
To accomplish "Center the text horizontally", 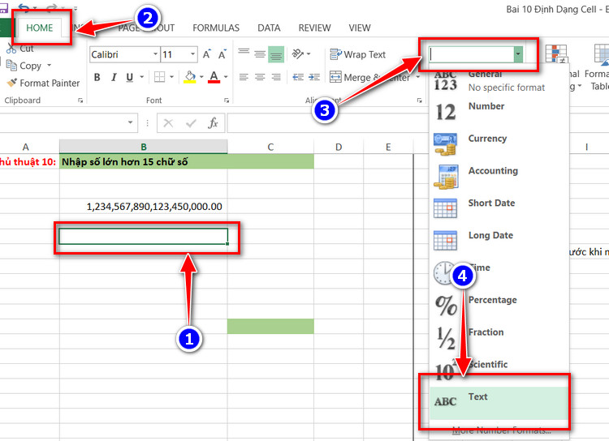I will tap(260, 77).
